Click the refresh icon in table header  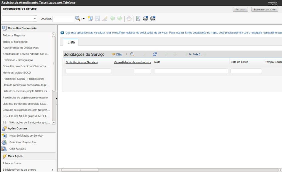click(x=155, y=54)
